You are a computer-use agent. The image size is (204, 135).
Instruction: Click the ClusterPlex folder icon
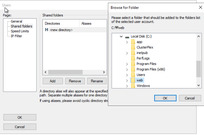[x=133, y=47]
